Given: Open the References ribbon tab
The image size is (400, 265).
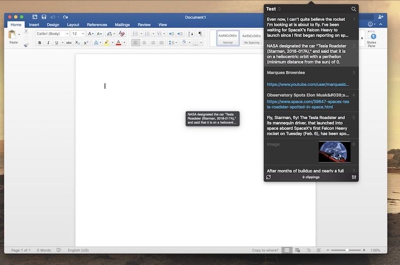Looking at the screenshot, I should (97, 24).
